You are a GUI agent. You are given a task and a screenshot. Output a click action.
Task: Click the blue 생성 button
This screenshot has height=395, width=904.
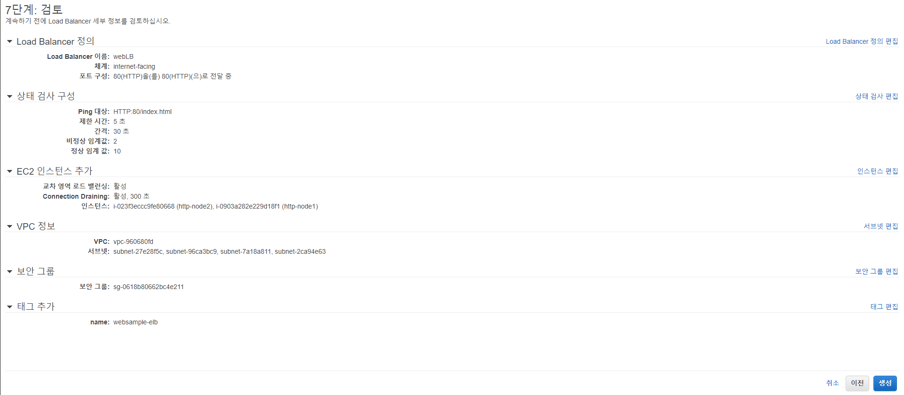tap(885, 383)
